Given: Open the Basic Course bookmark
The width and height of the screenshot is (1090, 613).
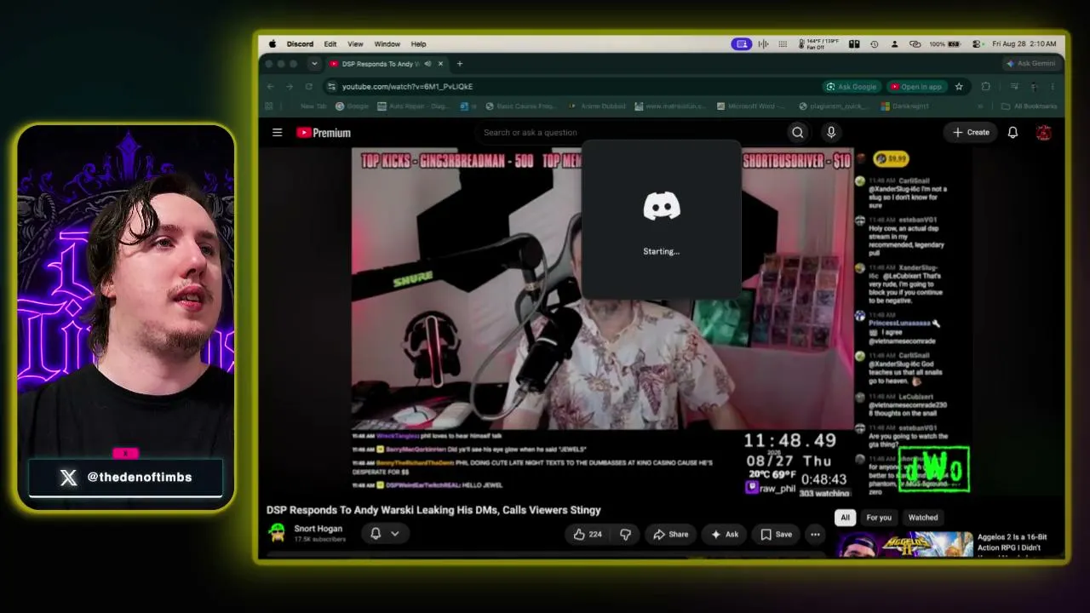Looking at the screenshot, I should pos(520,106).
